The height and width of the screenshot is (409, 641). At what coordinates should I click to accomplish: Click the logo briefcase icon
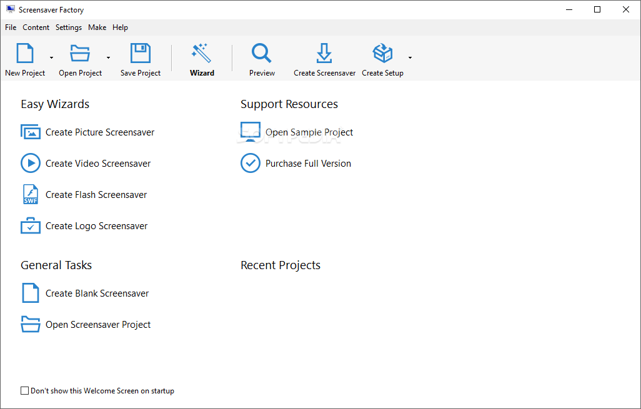click(31, 225)
